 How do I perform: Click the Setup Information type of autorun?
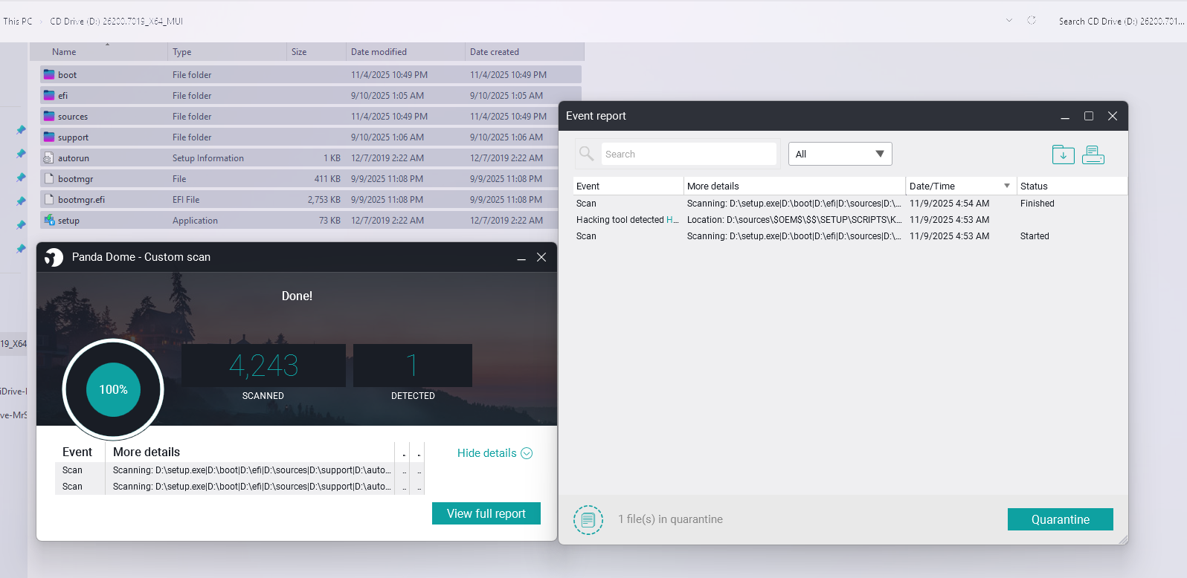coord(208,158)
